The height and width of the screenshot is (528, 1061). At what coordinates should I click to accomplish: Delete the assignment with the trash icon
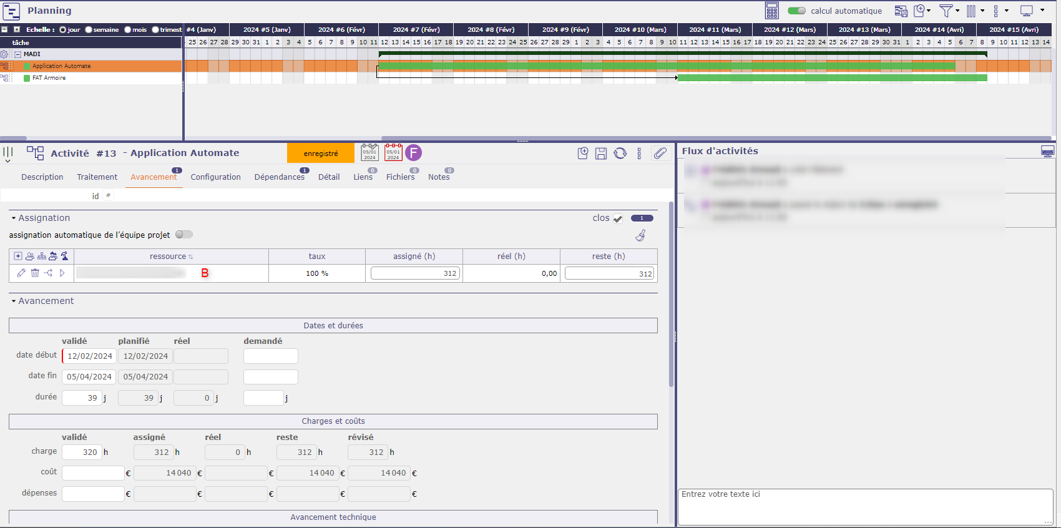tap(35, 273)
